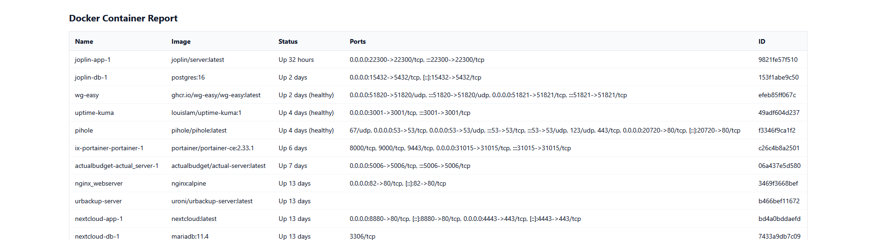This screenshot has height=240, width=876.
Task: Click urbackup-server's Up 13 days status
Action: point(295,201)
